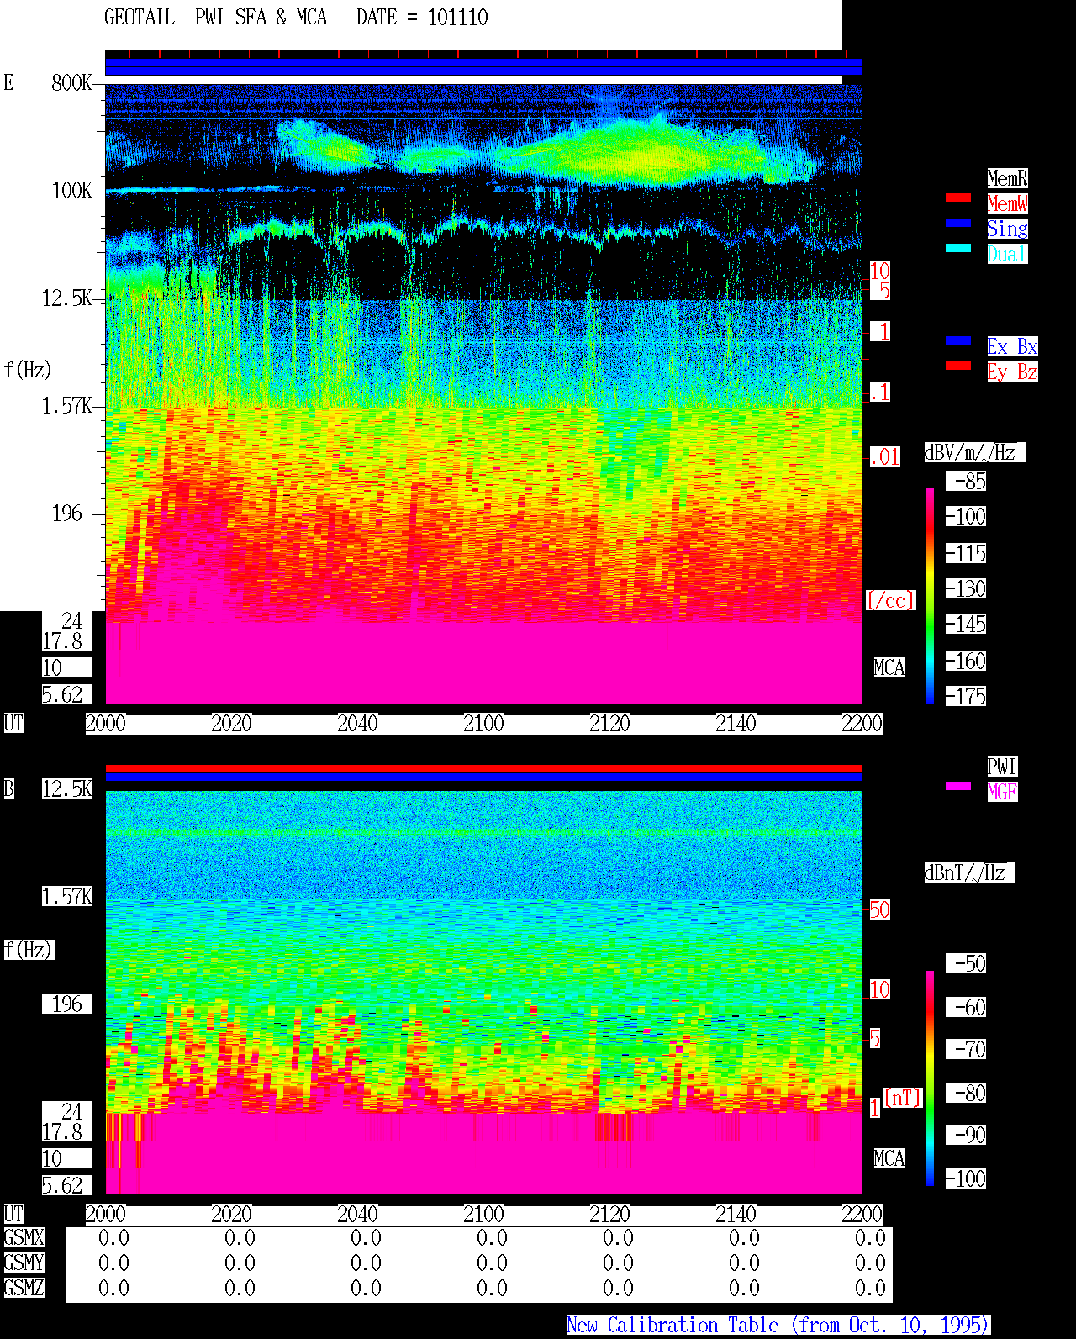Click the red Ey Bz legend swatch
Image resolution: width=1076 pixels, height=1339 pixels.
coord(958,366)
